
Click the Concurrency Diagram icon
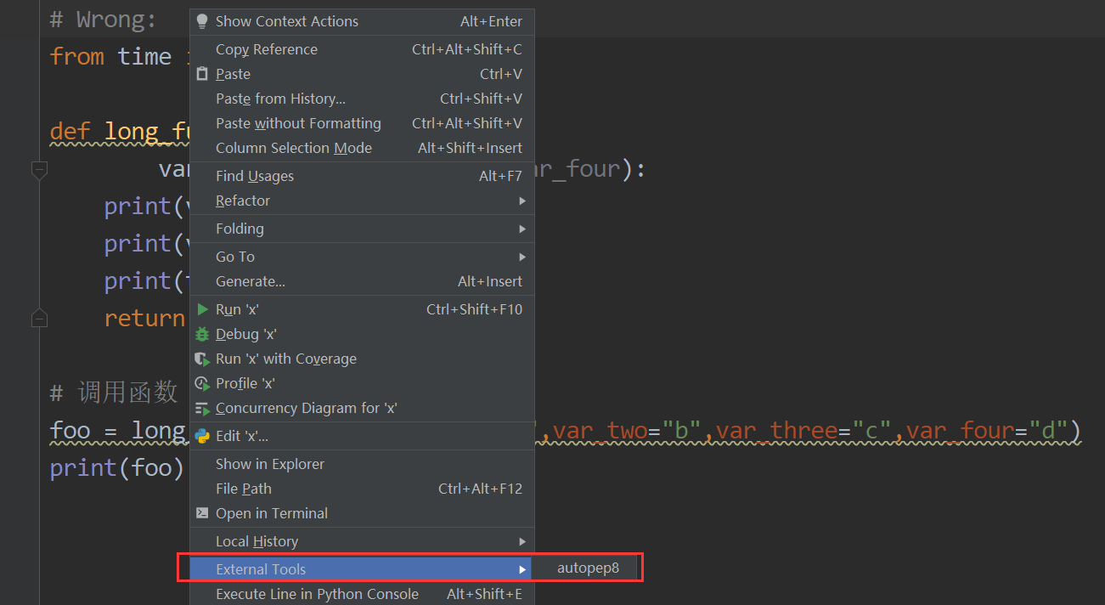pos(202,408)
